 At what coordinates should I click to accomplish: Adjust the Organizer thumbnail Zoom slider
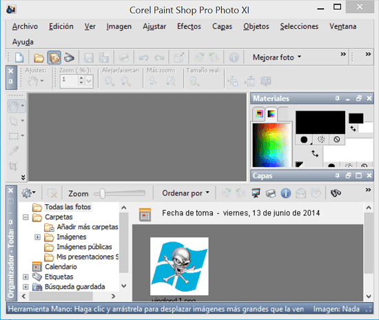coord(103,193)
